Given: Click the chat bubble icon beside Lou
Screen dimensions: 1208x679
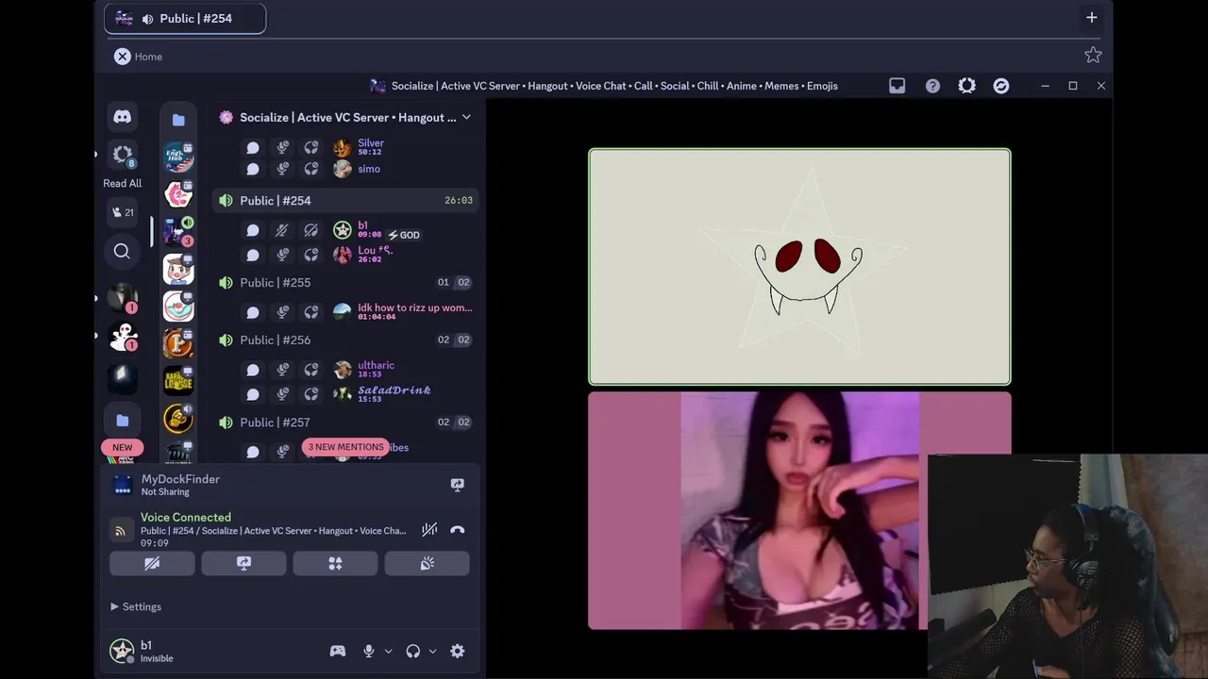Looking at the screenshot, I should [x=253, y=255].
